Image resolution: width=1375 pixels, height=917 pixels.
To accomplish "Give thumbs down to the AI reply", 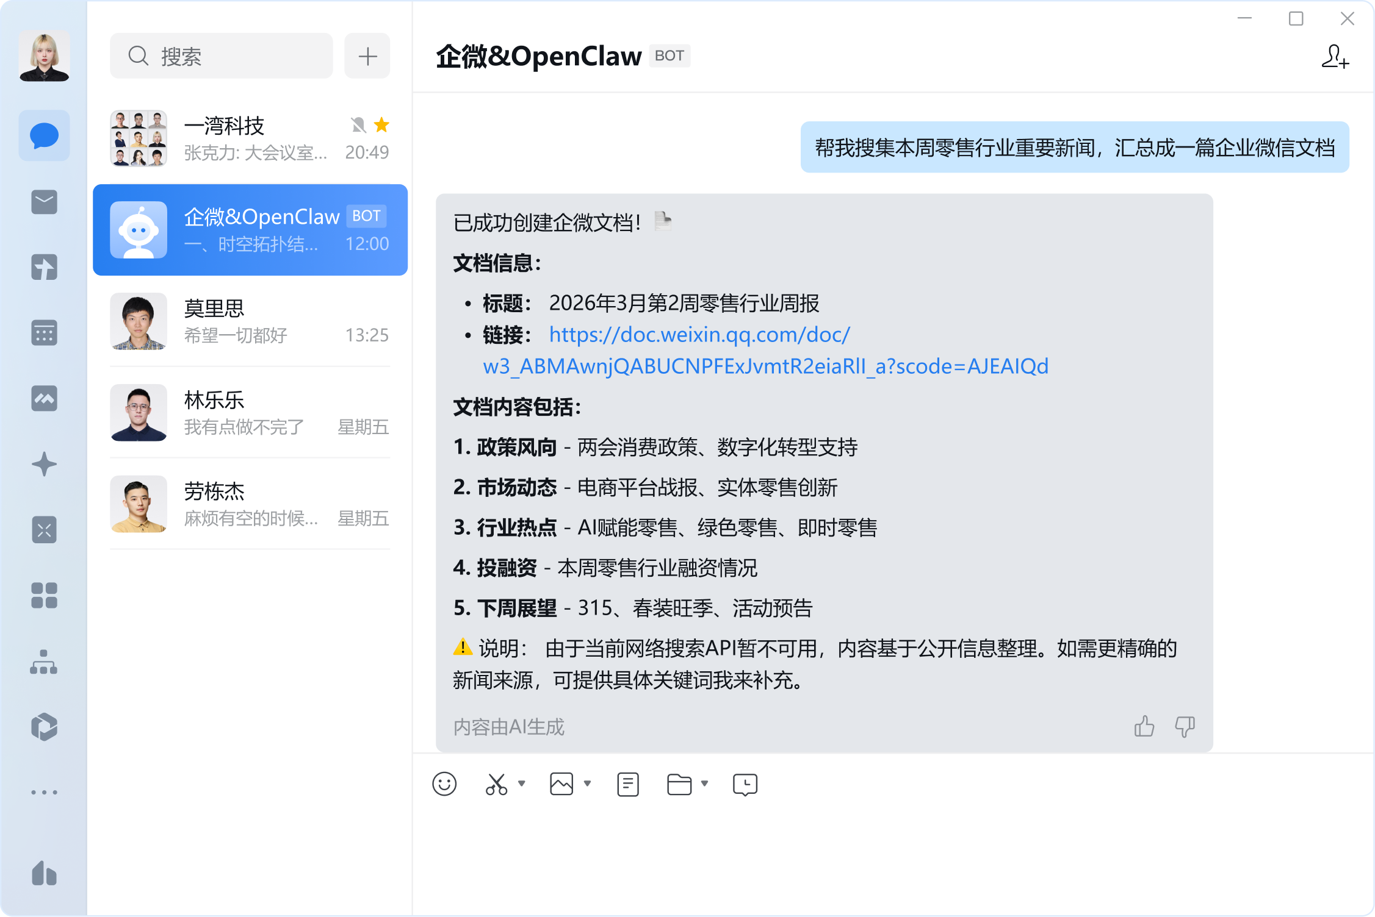I will pos(1185,726).
